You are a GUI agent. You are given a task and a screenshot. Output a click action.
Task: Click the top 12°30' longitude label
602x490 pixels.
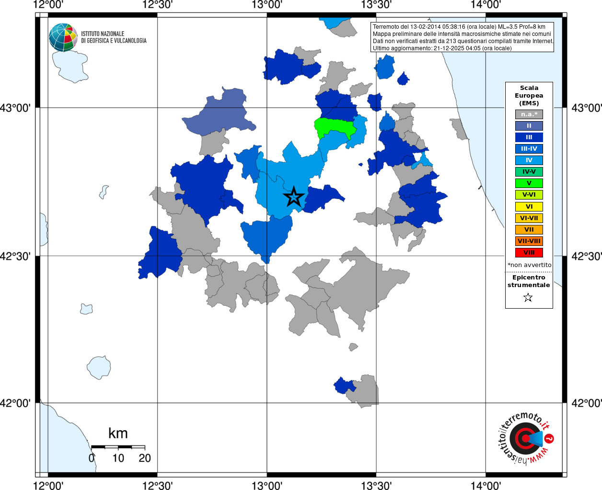(158, 5)
